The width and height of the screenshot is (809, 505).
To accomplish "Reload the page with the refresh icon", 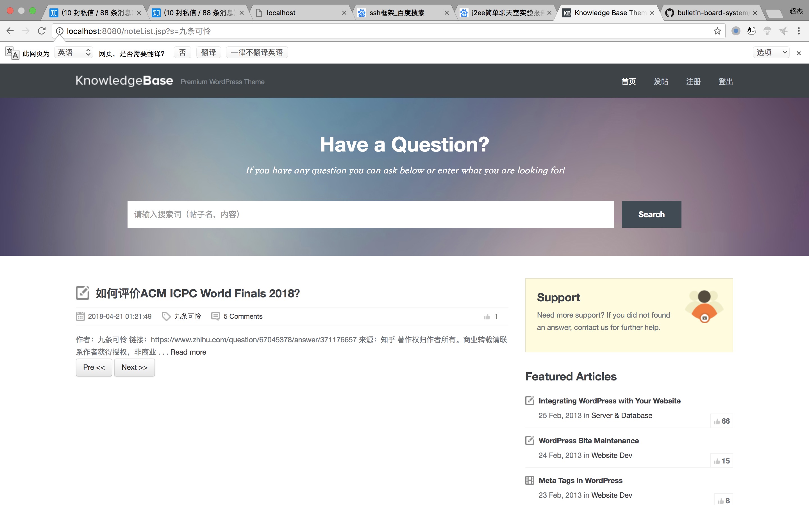I will tap(42, 31).
